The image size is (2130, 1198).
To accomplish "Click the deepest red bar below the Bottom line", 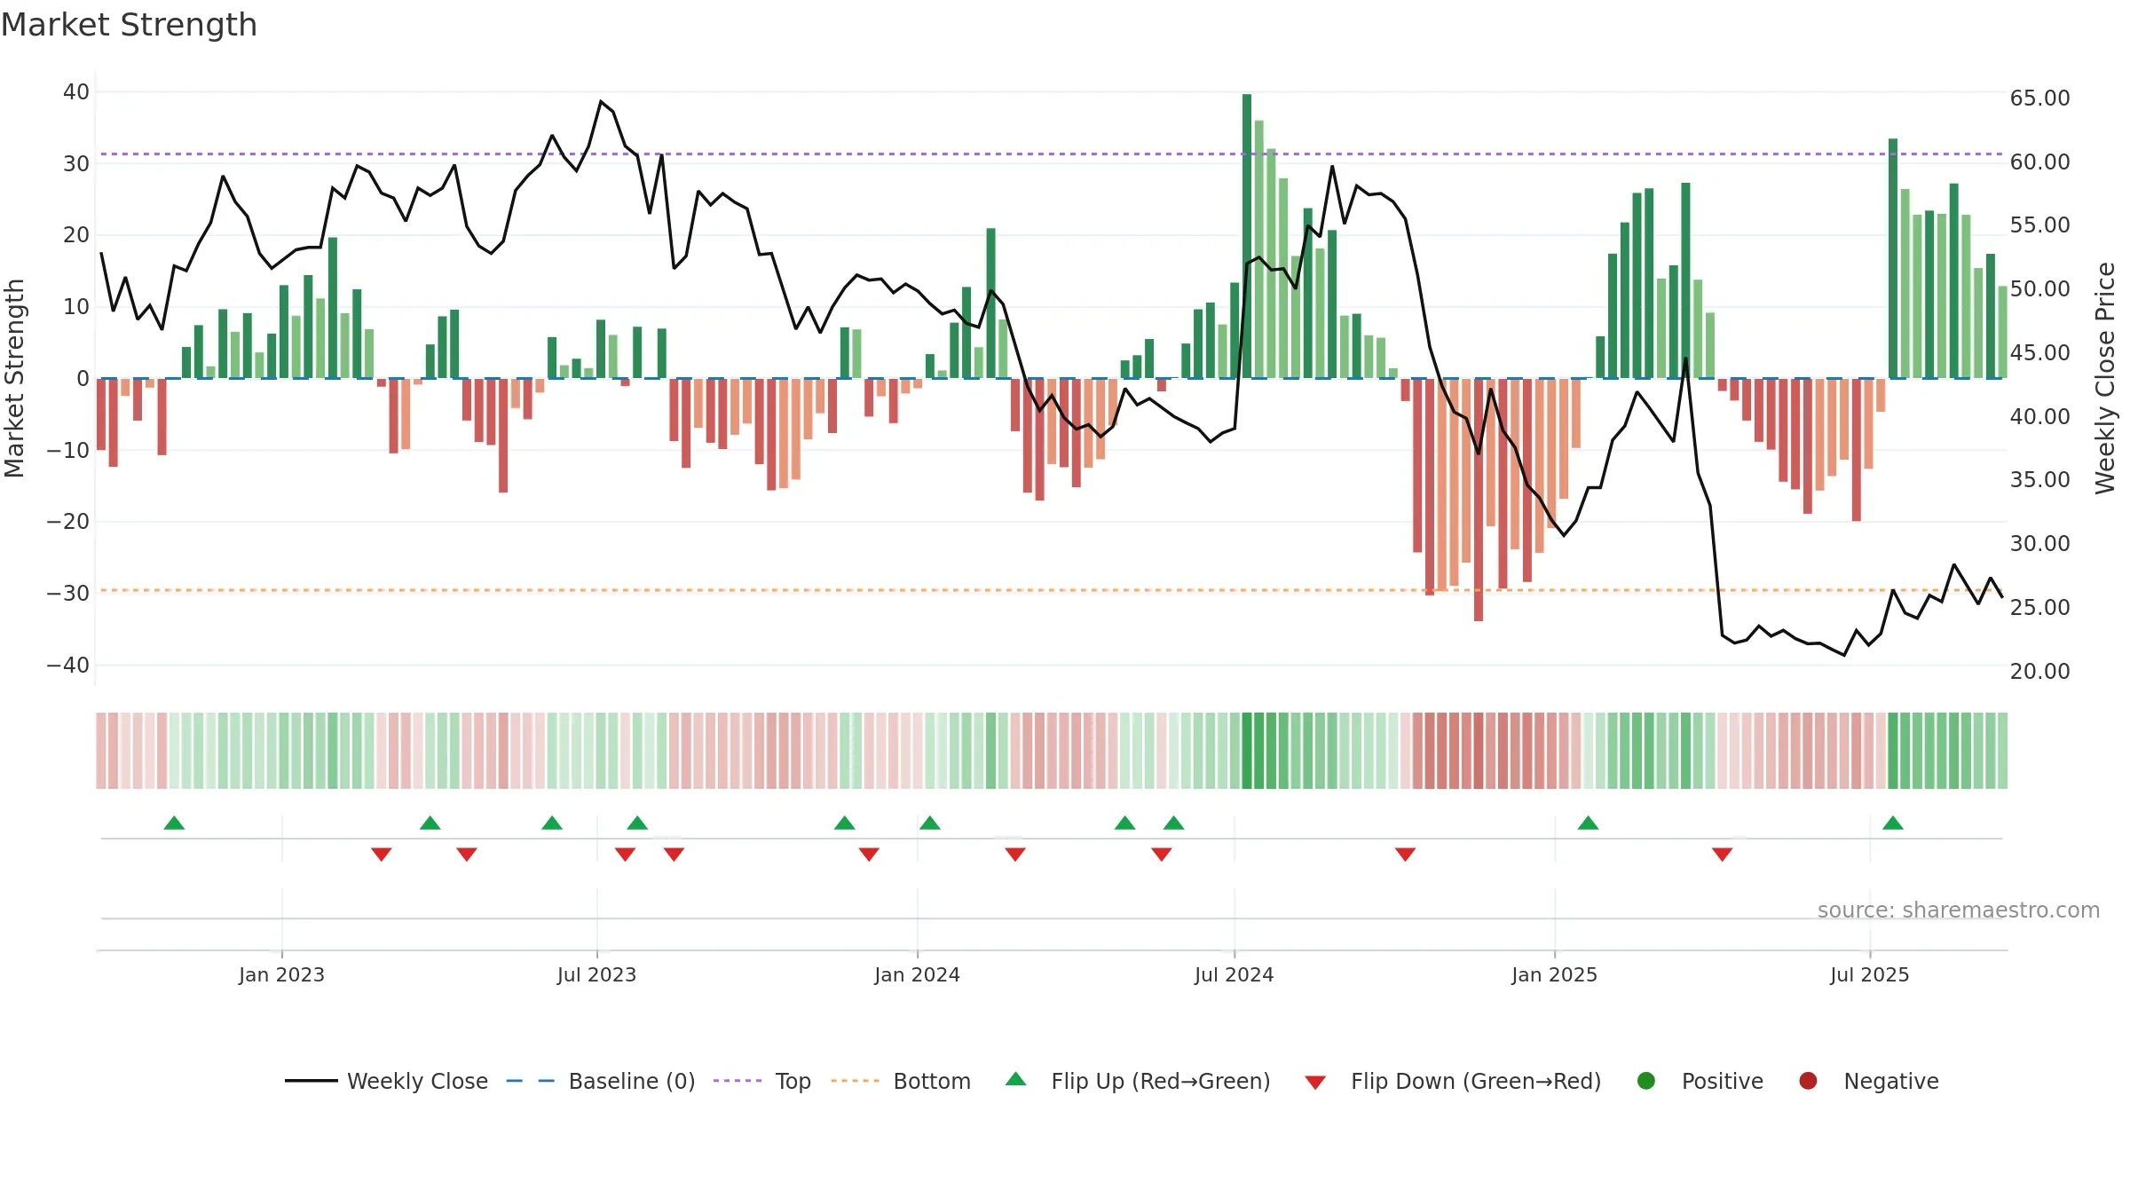I will click(x=1479, y=500).
